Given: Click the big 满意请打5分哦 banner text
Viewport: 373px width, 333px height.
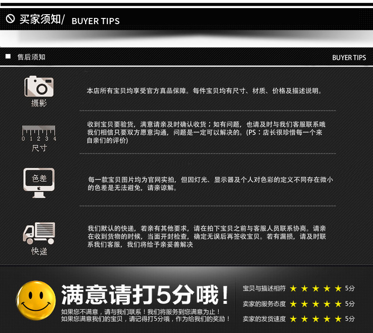Looking at the screenshot, I should 145,295.
